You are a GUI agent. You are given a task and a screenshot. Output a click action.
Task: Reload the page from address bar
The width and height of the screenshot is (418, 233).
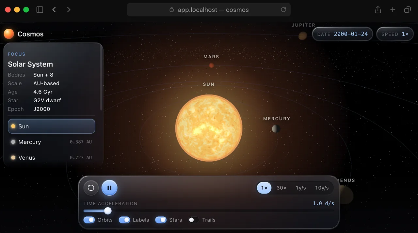pos(283,10)
